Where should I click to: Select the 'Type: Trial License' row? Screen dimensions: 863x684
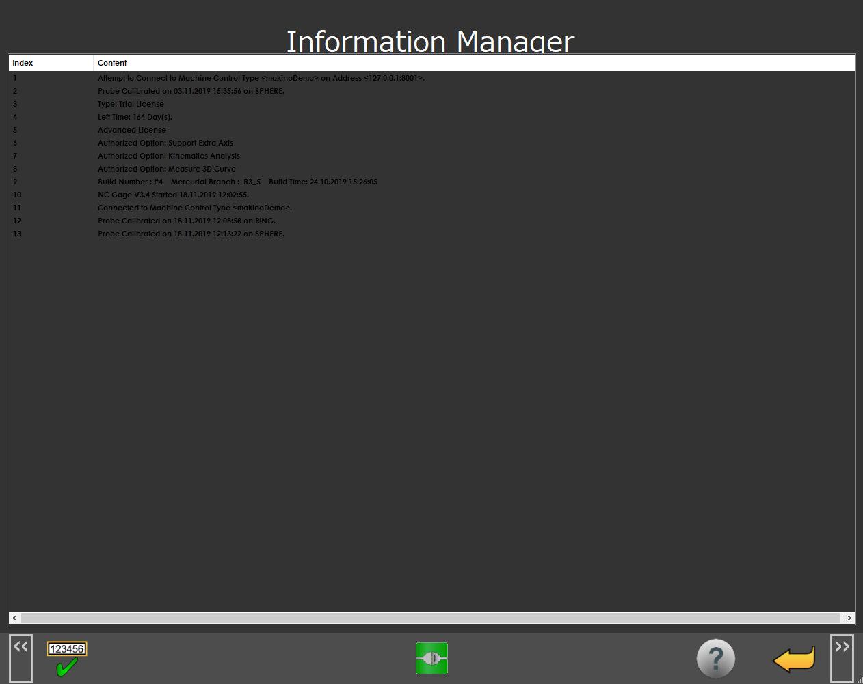click(131, 104)
